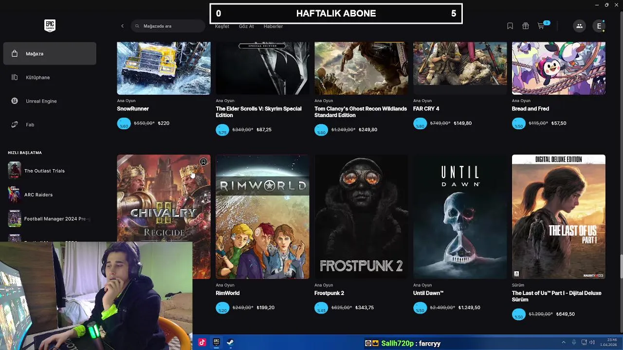The height and width of the screenshot is (350, 623).
Task: Open the RimWorld title link
Action: (x=227, y=293)
